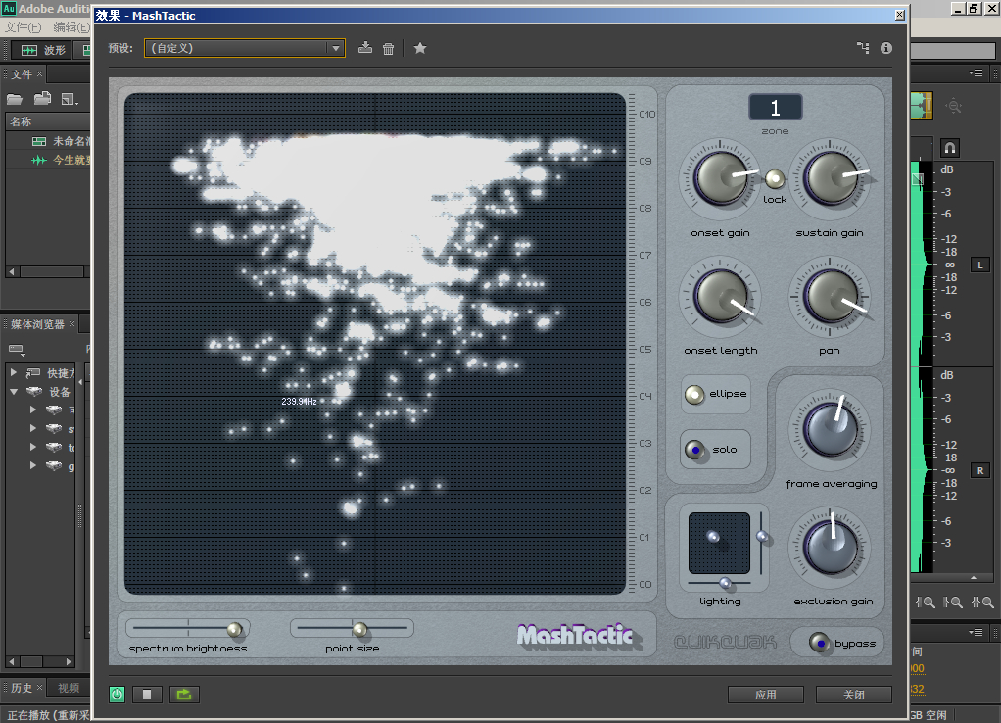Select the 文件 panel tab
1001x723 pixels.
click(22, 74)
